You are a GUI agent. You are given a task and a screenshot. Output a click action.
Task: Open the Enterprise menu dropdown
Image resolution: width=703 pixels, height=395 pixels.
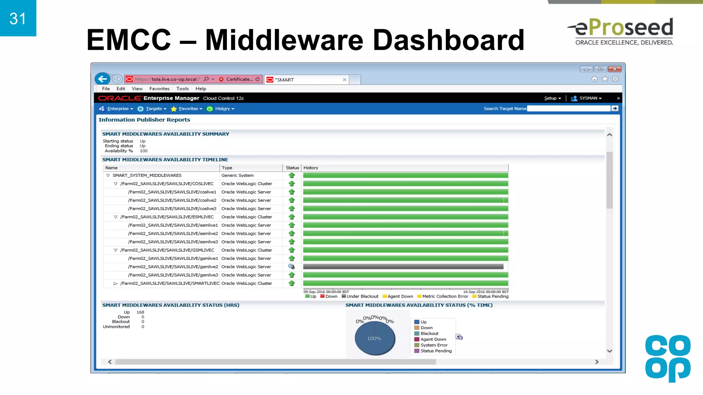116,109
